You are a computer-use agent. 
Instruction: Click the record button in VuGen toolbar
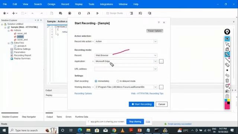[70, 13]
